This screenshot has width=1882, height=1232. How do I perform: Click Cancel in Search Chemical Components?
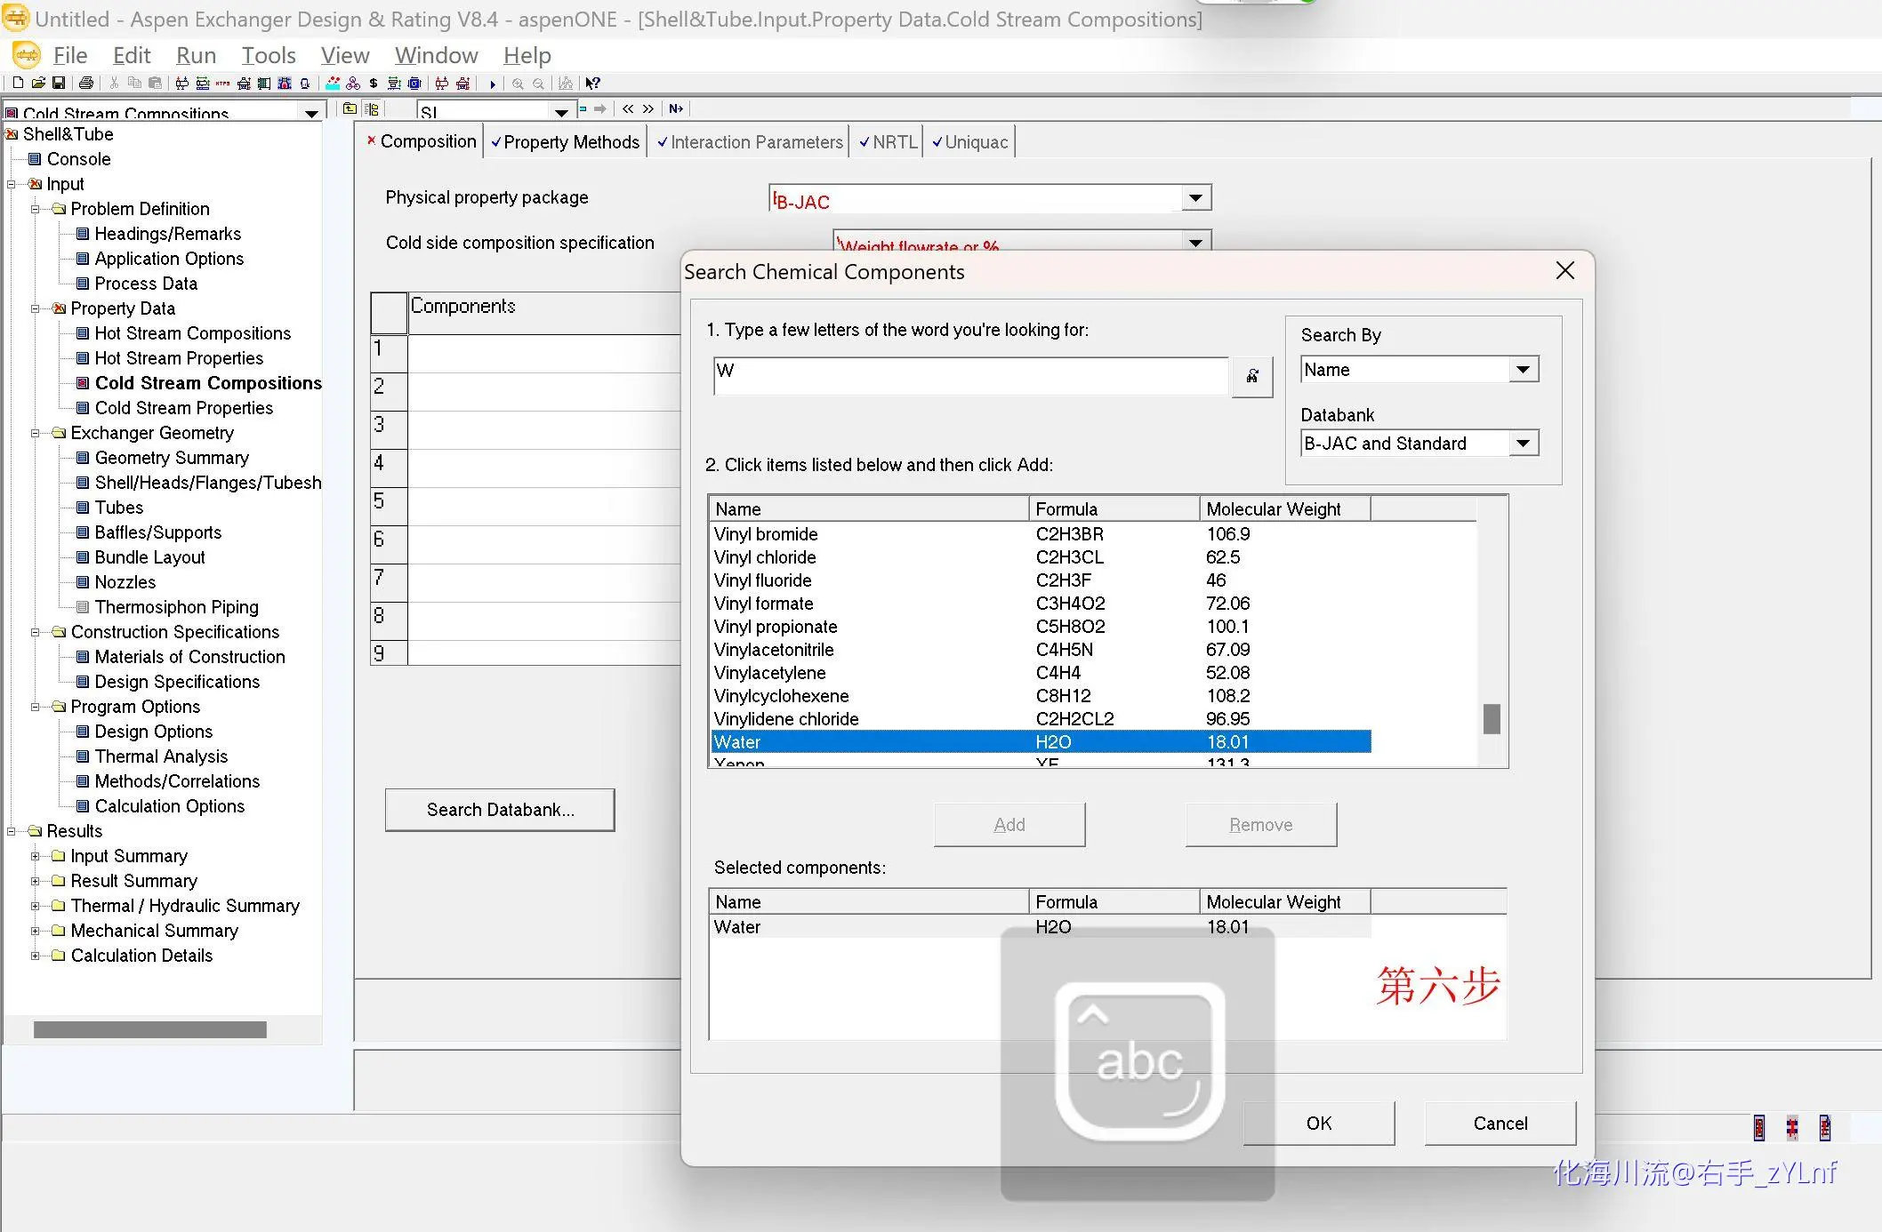click(x=1500, y=1124)
